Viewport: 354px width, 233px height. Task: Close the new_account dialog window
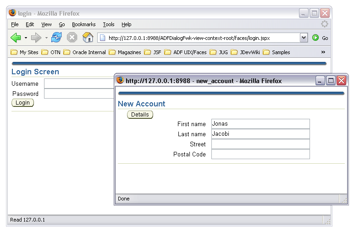click(341, 81)
